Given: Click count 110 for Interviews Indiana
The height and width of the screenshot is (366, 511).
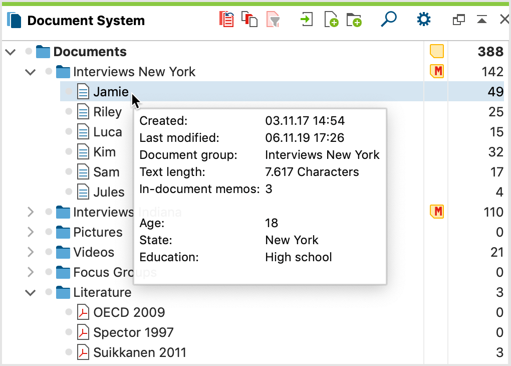Looking at the screenshot, I should point(493,212).
